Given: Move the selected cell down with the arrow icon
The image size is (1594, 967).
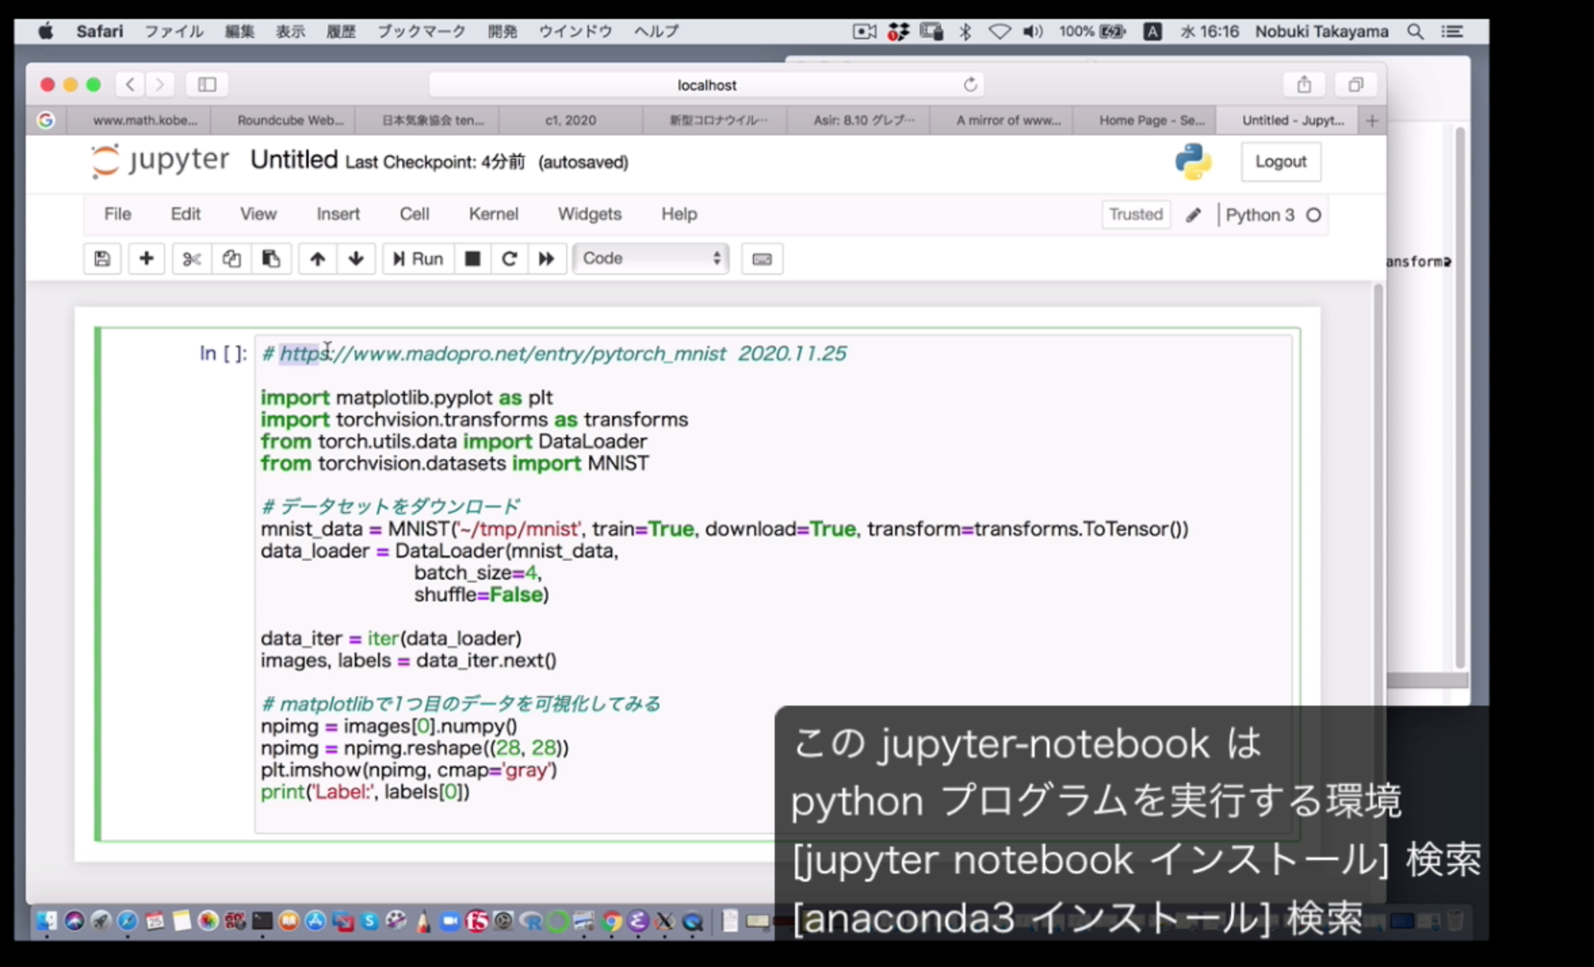Looking at the screenshot, I should (356, 259).
